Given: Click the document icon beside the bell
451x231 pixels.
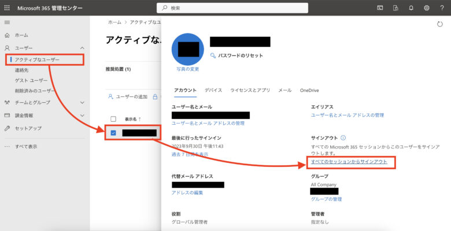Looking at the screenshot, I should coord(395,8).
